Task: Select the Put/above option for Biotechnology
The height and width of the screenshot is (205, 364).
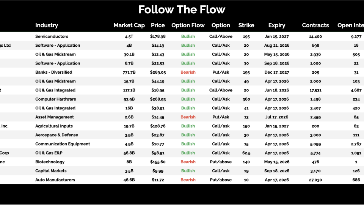Action: pos(221,162)
